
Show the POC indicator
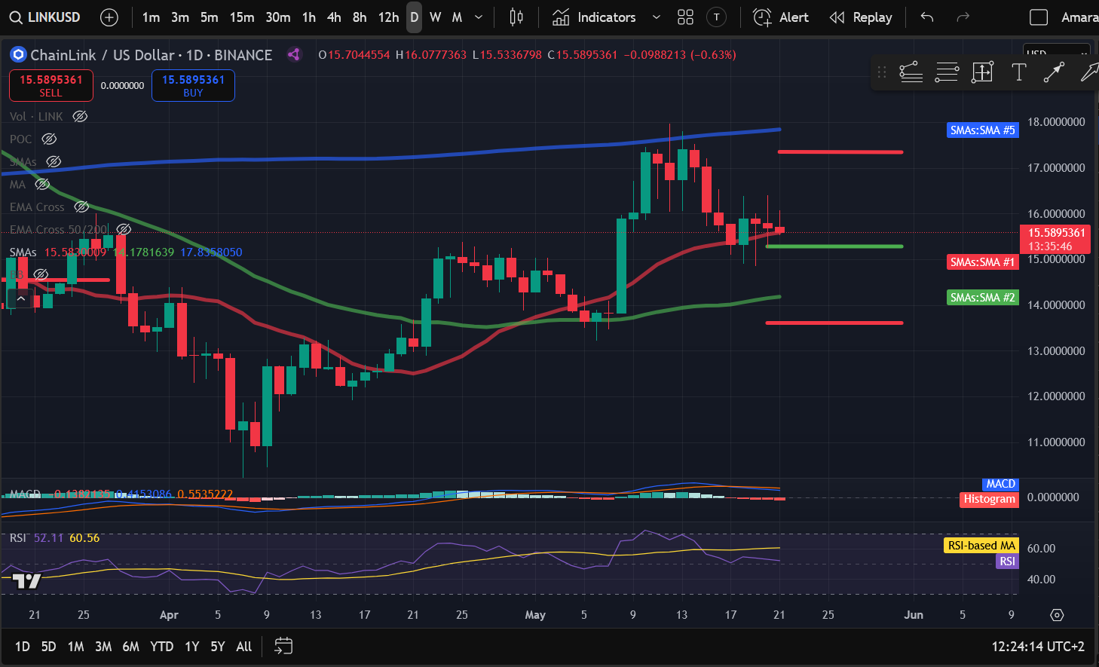pos(49,139)
